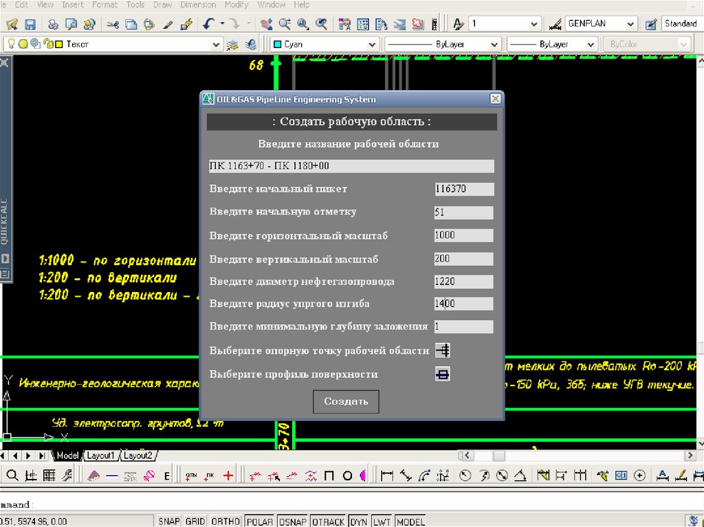Image resolution: width=704 pixels, height=527 pixels.
Task: Click the horizontal scrollbar thumb
Action: pyautogui.click(x=499, y=456)
